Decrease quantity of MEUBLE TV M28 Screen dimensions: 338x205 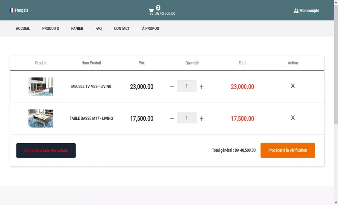[172, 87]
